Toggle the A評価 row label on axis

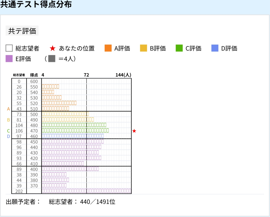(x=8, y=109)
